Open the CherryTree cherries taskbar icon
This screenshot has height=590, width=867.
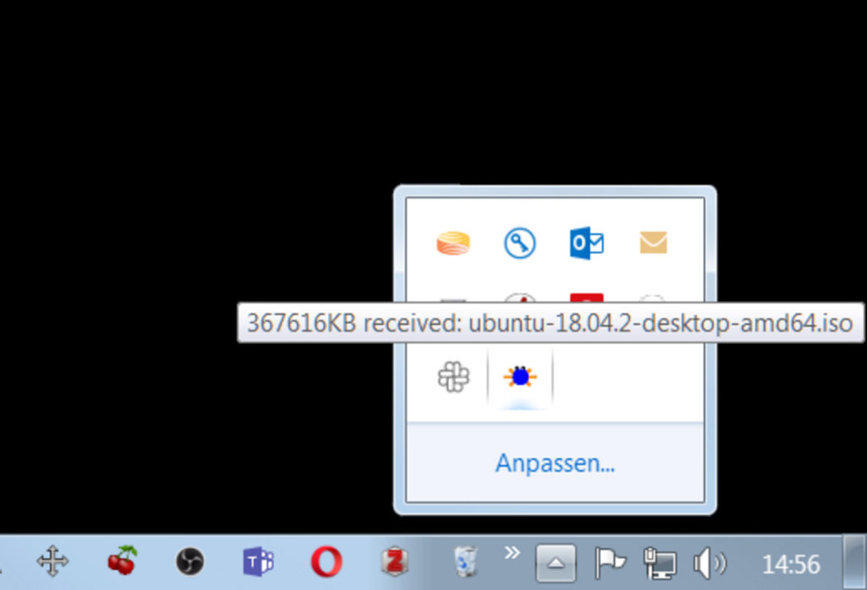tap(122, 561)
